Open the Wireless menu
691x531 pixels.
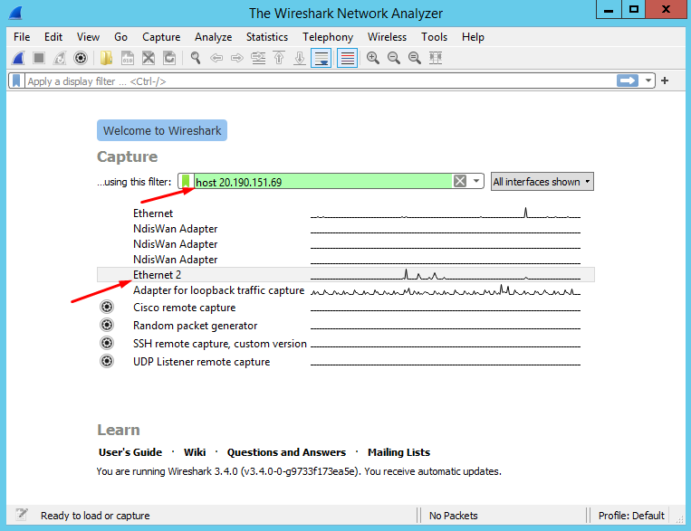coord(387,37)
